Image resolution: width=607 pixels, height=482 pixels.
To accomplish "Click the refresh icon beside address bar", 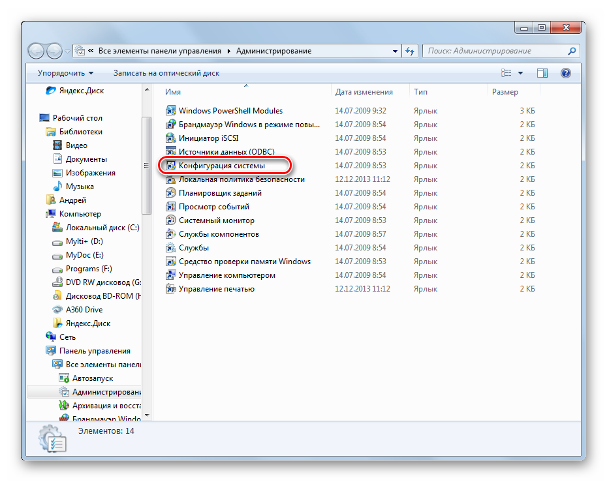I will tap(410, 51).
